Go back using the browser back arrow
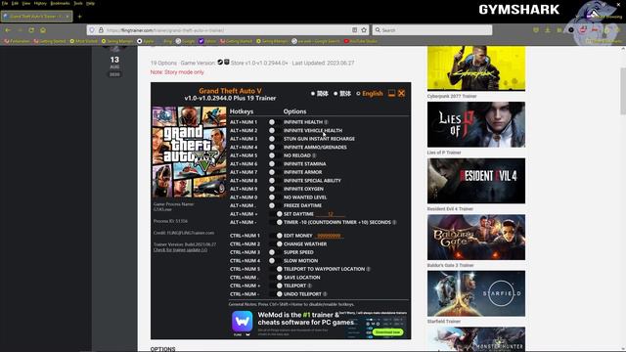 coord(8,30)
